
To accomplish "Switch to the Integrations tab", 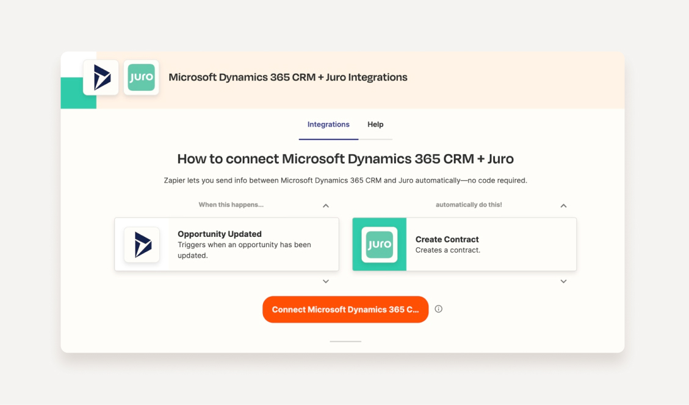I will (x=328, y=124).
